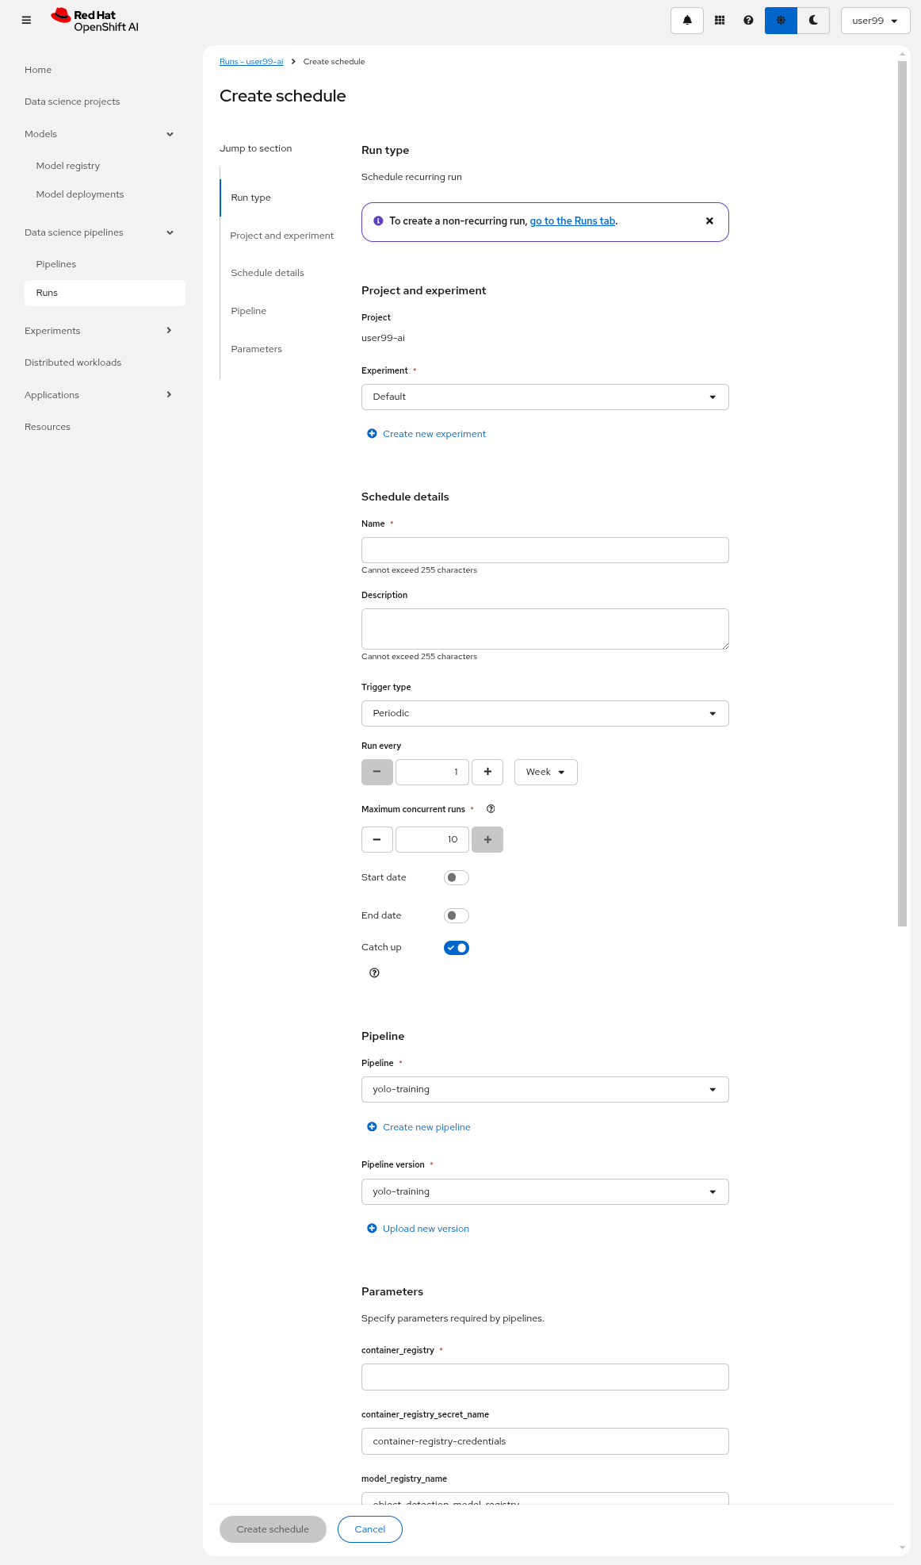Show help for Catch up option

click(374, 973)
